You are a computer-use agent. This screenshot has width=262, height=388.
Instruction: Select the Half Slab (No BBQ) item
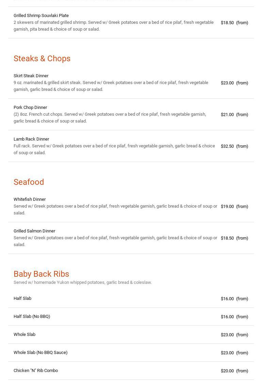tap(32, 317)
